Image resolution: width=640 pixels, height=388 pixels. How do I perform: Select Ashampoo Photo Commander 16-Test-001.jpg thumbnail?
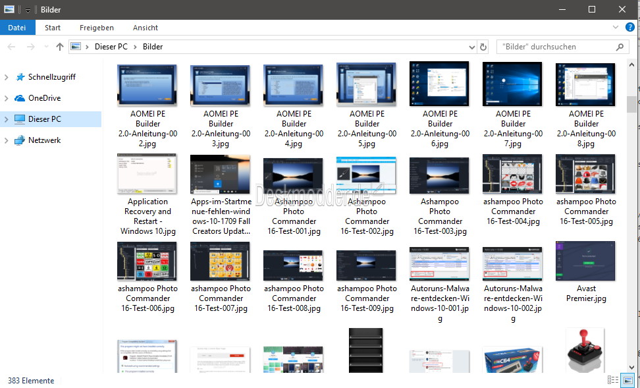(293, 176)
